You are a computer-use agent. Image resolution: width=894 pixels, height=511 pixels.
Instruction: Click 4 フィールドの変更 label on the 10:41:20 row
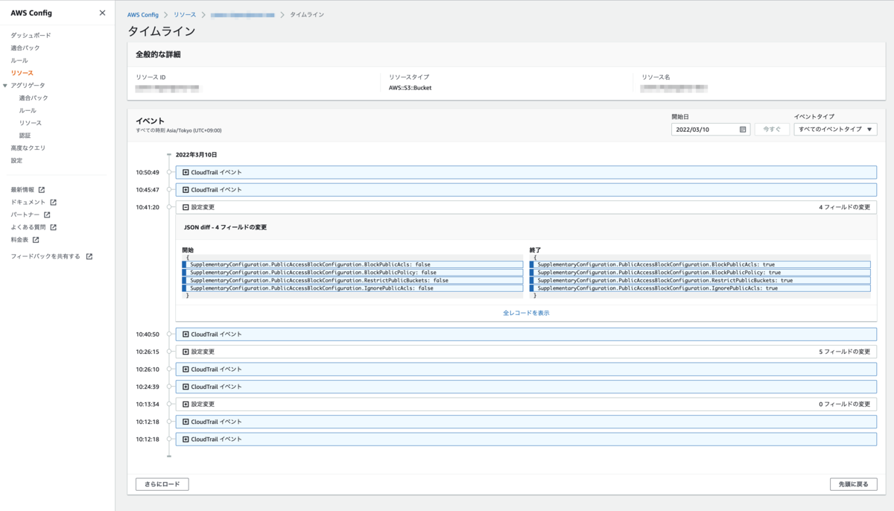845,207
